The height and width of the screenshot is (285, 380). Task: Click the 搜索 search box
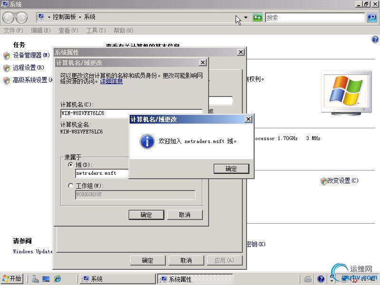coord(315,18)
